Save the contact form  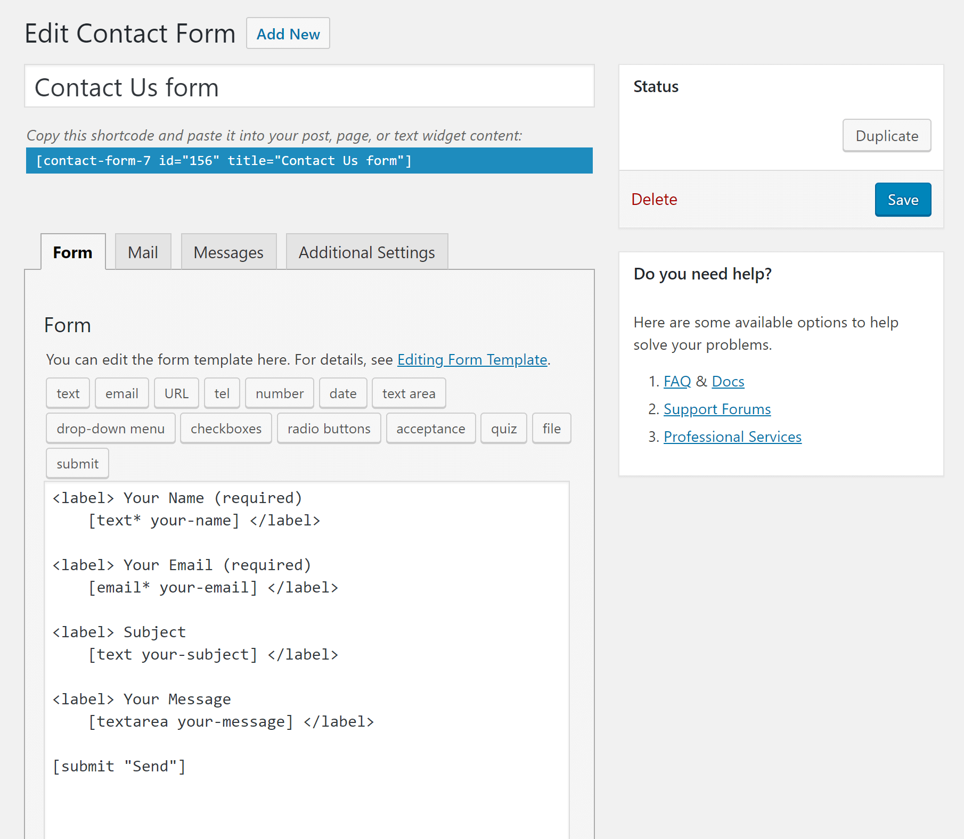point(902,199)
